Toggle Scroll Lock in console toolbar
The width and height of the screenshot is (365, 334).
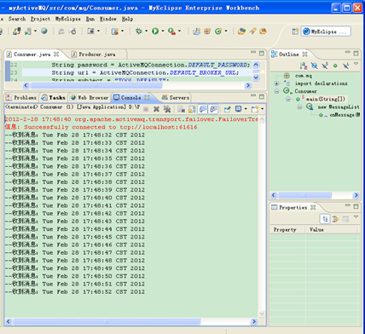point(192,109)
